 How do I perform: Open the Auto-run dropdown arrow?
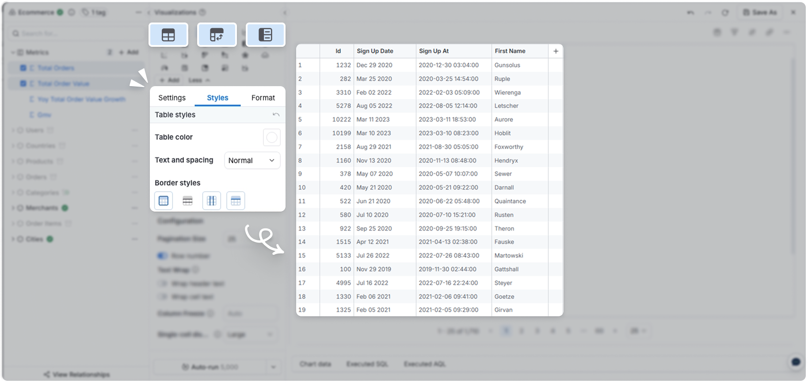tap(273, 367)
